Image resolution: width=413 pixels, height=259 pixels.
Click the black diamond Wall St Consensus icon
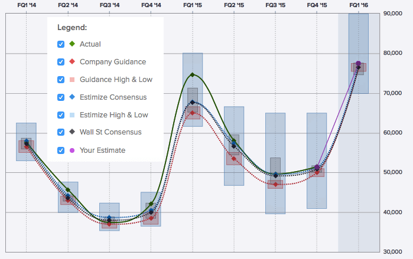click(71, 132)
